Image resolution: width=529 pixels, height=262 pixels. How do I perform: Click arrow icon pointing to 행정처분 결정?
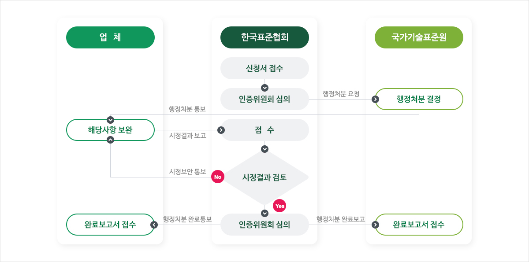(375, 99)
